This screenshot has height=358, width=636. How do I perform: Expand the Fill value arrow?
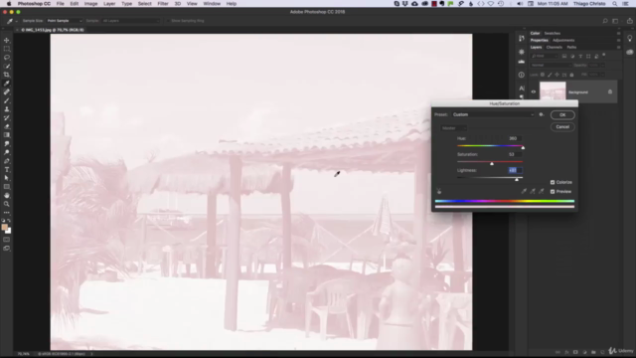pyautogui.click(x=602, y=75)
